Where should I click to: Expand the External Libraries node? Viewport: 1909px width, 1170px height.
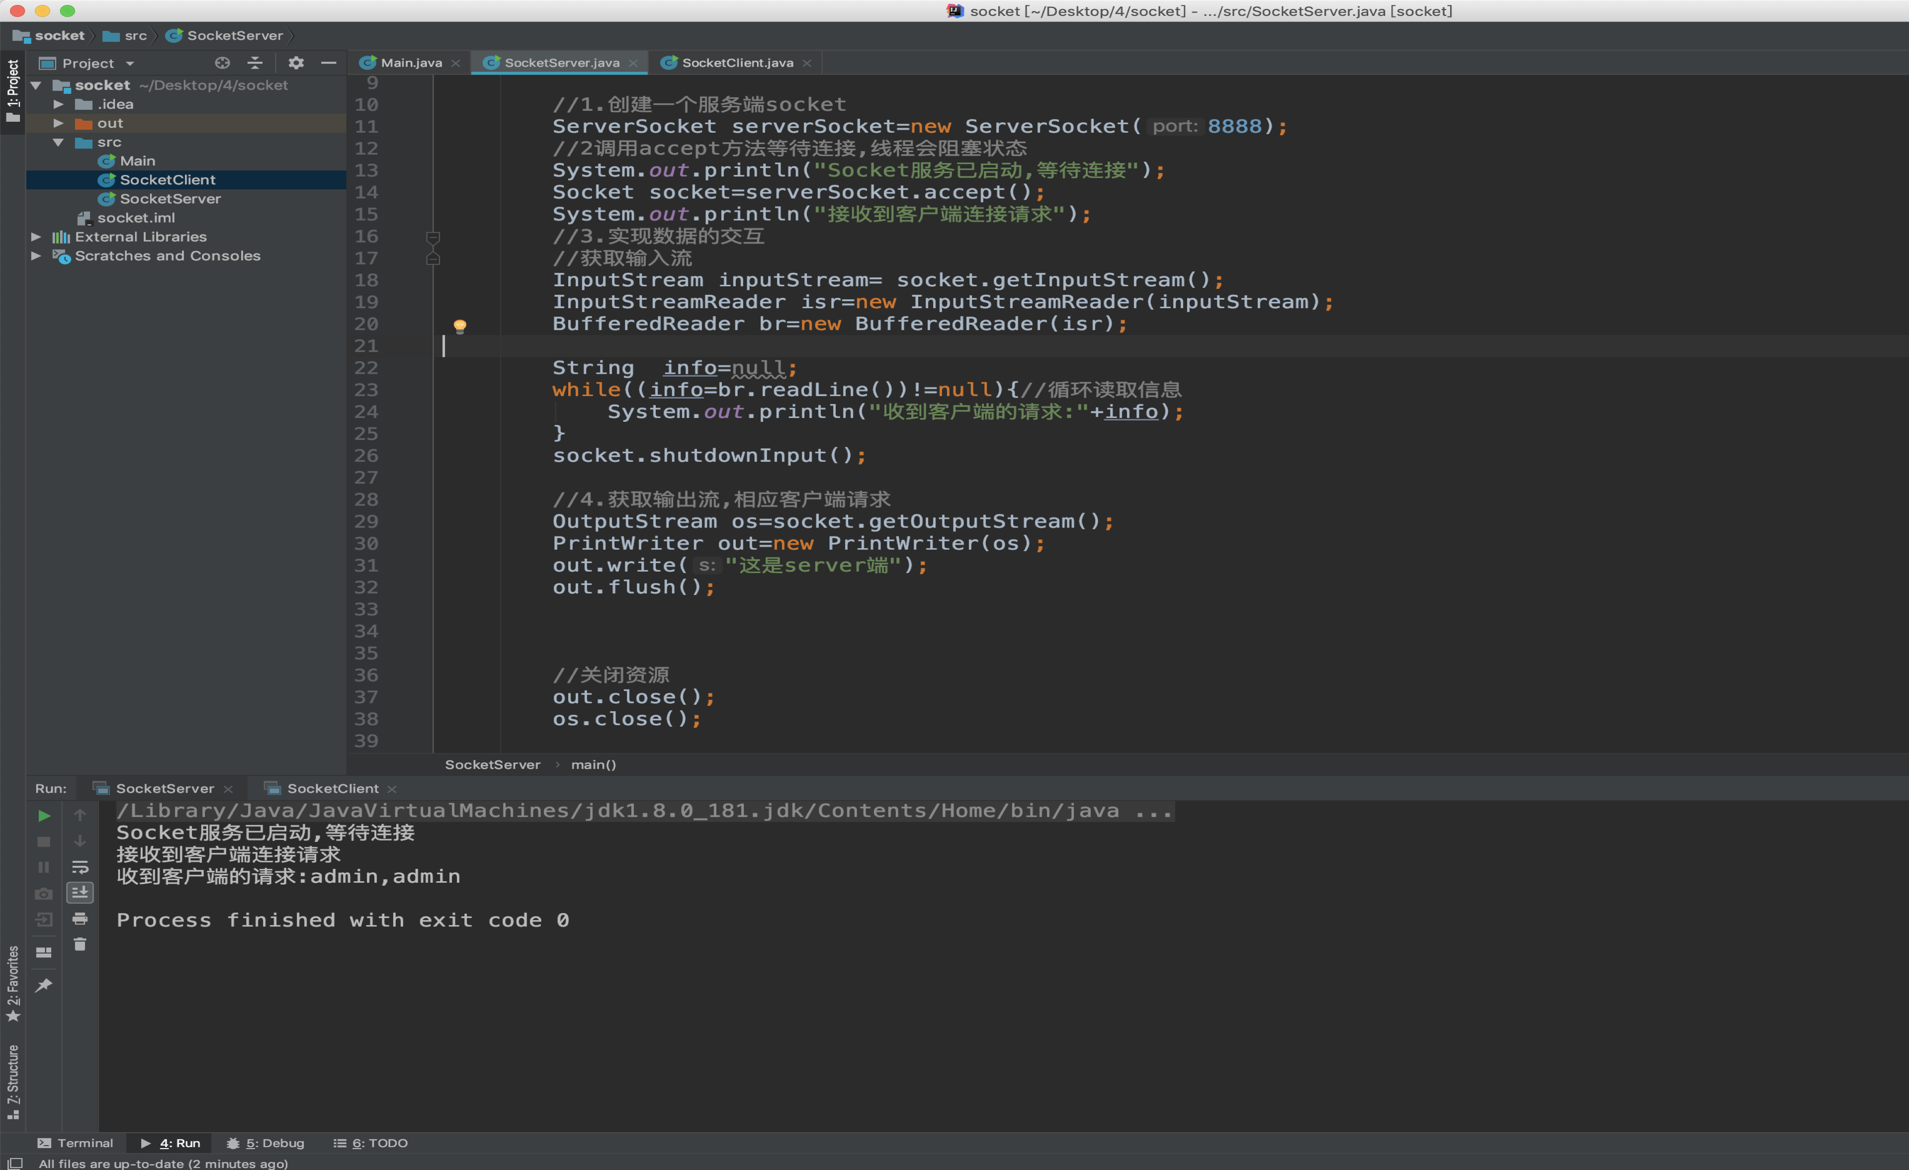coord(36,236)
